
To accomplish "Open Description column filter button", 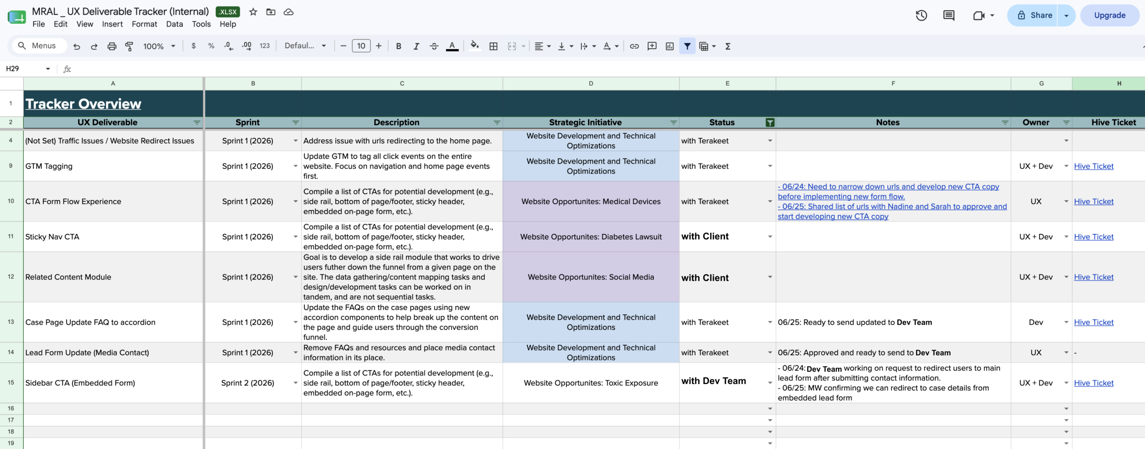I will pyautogui.click(x=496, y=123).
